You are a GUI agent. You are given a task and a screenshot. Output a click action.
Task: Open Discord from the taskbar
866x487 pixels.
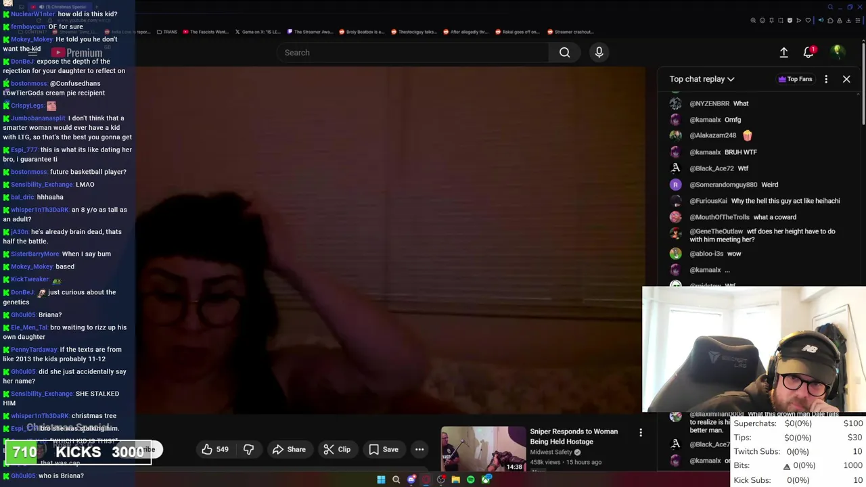(411, 480)
